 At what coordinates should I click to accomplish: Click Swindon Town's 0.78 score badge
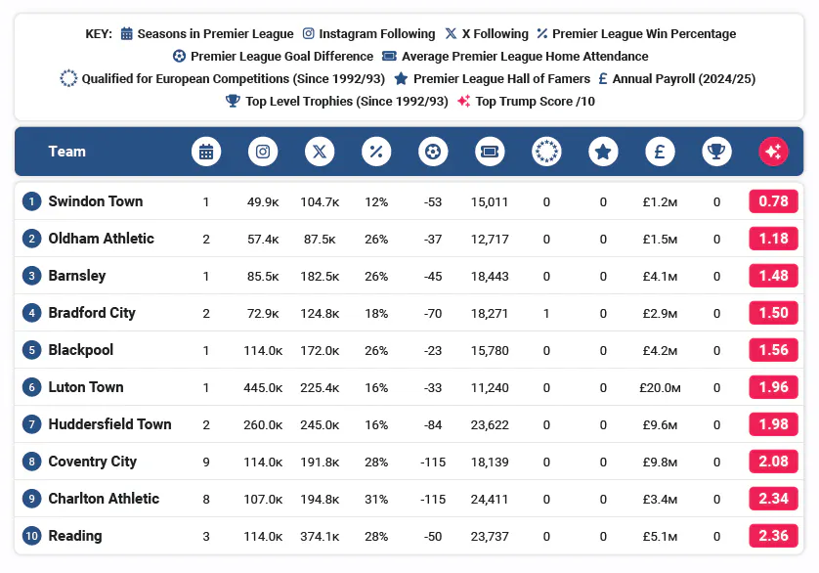(773, 201)
